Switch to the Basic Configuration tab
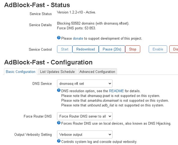 21,72
